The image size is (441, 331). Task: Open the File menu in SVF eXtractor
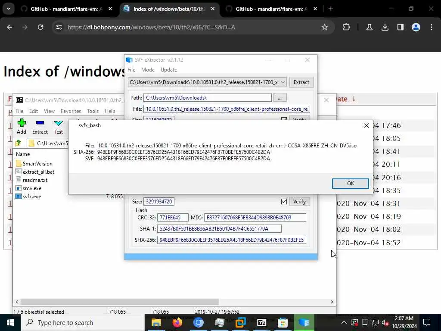point(131,70)
